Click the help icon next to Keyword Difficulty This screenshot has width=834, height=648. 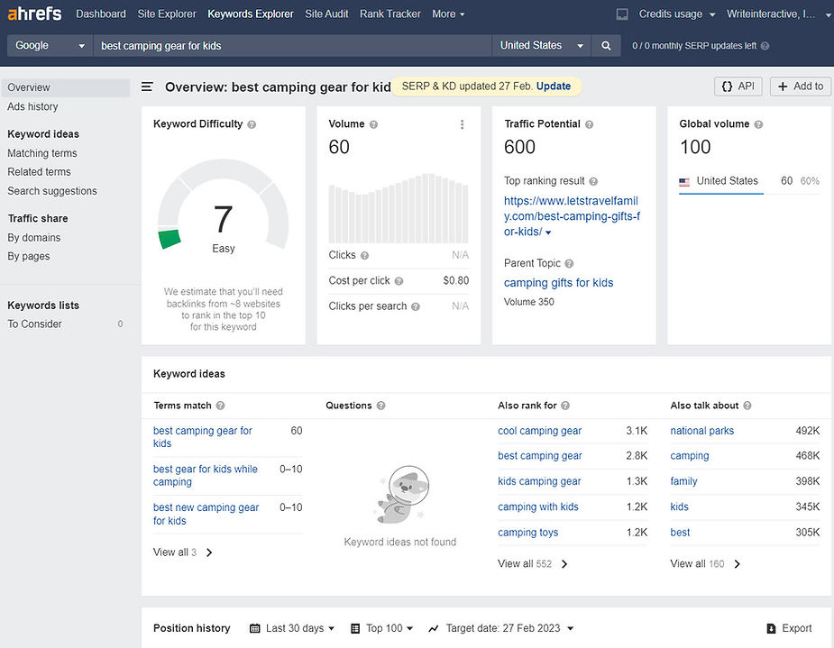point(252,124)
